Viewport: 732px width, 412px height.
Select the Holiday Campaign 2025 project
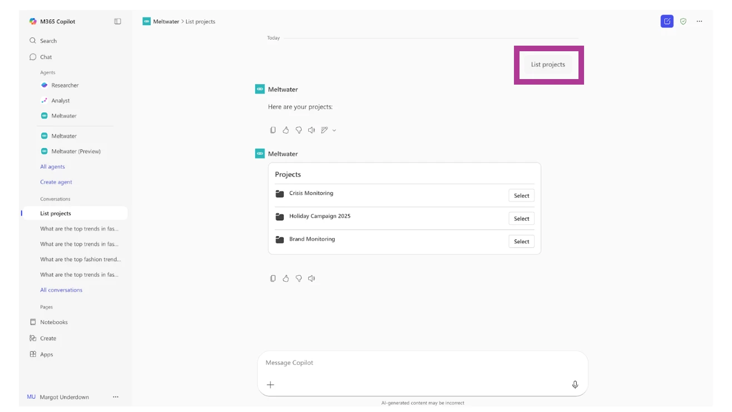coord(521,218)
